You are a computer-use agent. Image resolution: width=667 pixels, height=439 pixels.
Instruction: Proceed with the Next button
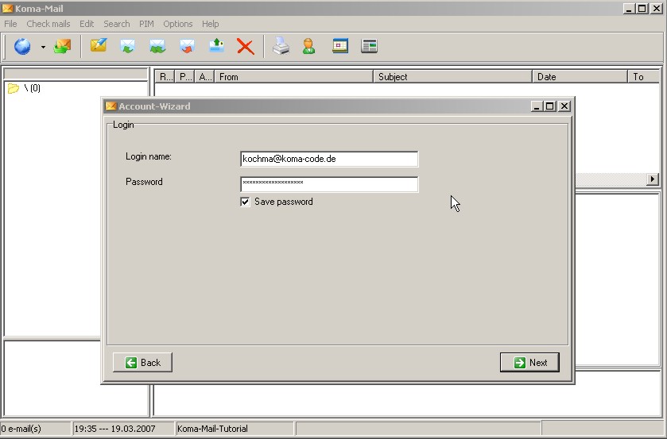[529, 363]
